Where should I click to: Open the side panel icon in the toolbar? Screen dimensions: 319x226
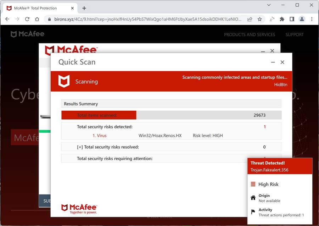(292, 19)
